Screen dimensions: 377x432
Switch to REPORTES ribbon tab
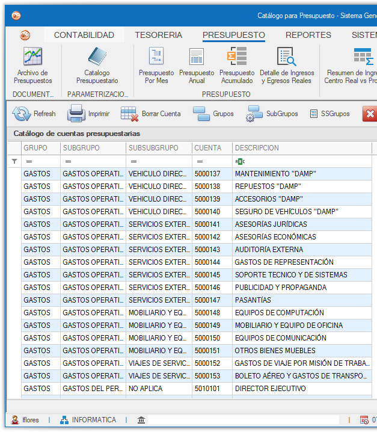[x=308, y=35]
